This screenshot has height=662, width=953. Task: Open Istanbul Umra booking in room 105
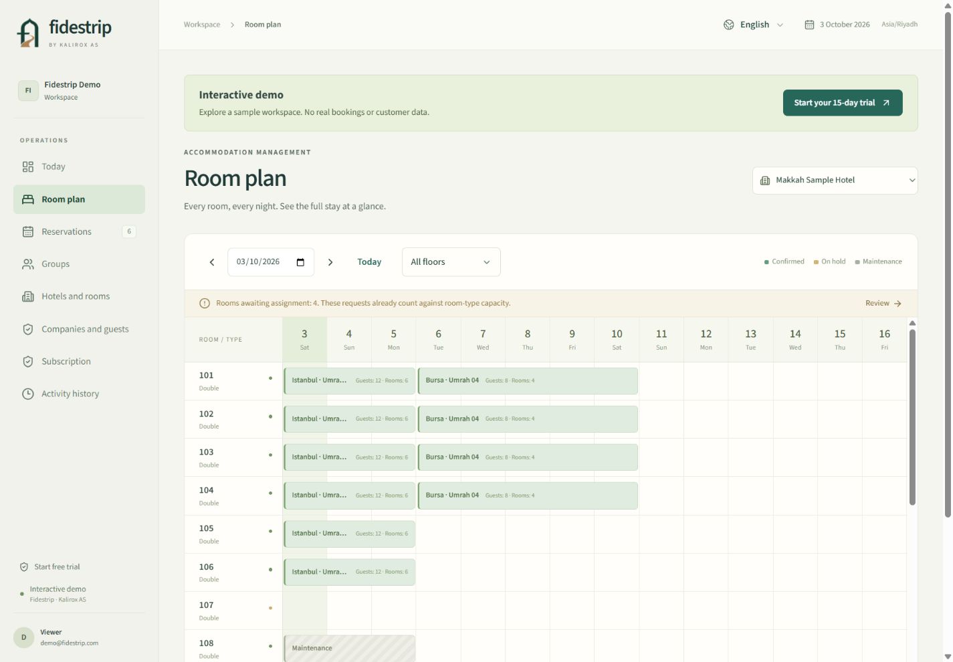349,534
